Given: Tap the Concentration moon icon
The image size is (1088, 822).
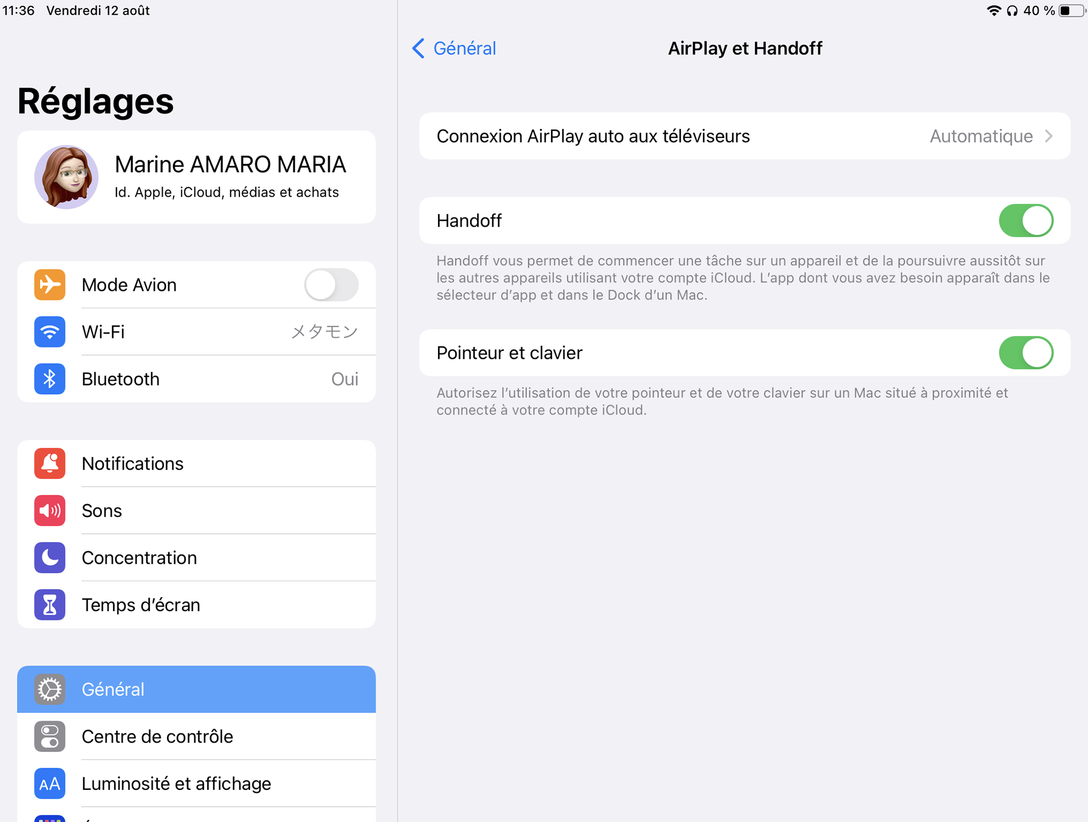Looking at the screenshot, I should [x=50, y=558].
